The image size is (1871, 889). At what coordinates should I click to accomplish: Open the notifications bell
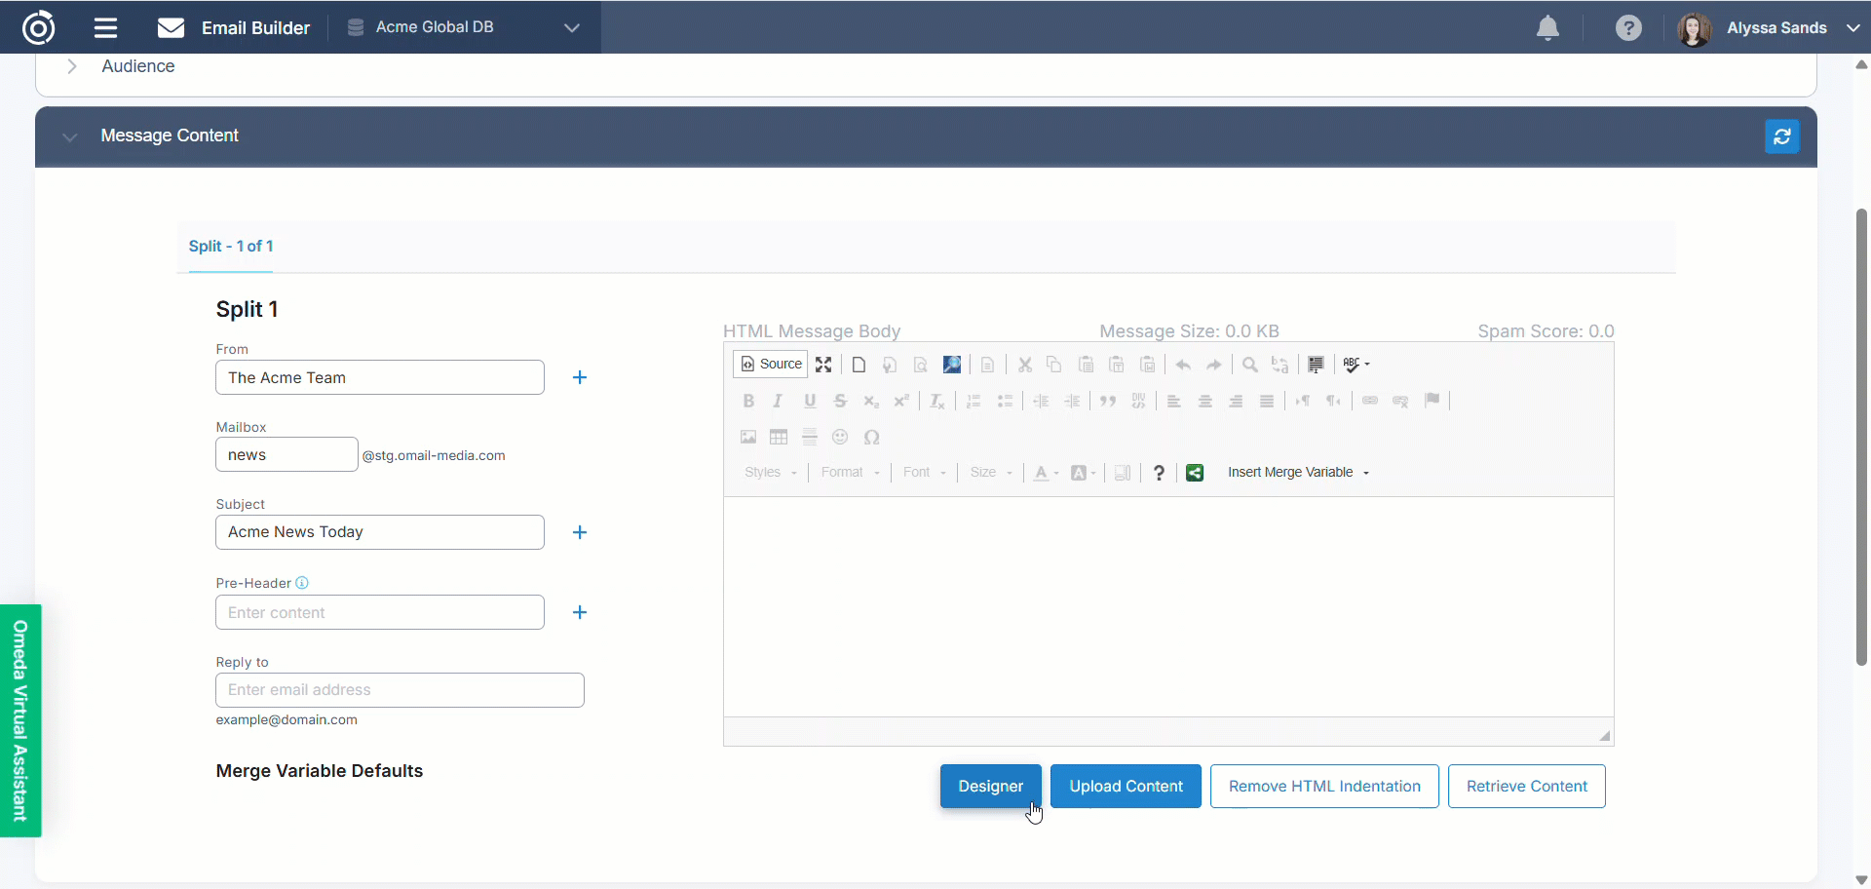[x=1547, y=28]
